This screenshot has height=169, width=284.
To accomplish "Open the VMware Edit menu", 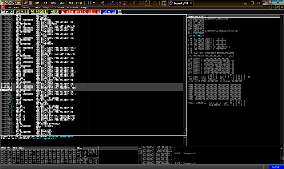I will (45, 3).
